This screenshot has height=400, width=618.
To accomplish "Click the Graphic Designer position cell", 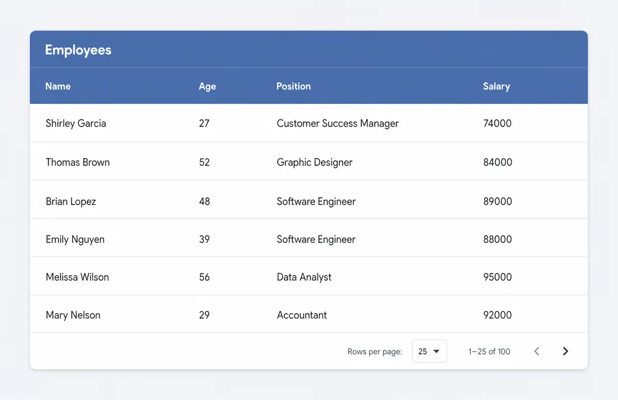I will [315, 162].
